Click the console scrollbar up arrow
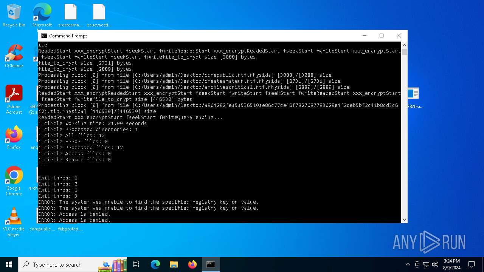The image size is (484, 272). [x=404, y=45]
